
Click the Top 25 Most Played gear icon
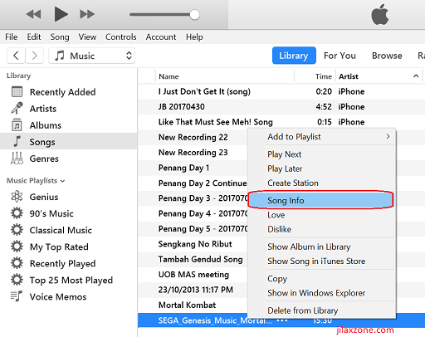[x=17, y=280]
